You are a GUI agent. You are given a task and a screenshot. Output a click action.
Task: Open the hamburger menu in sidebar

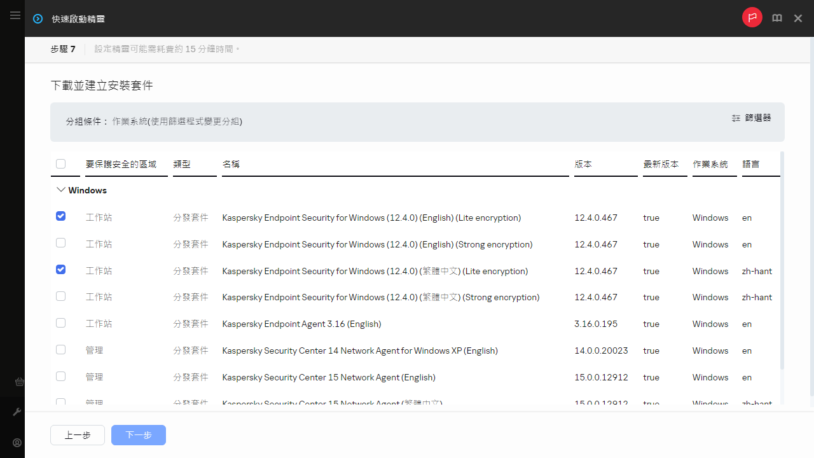(15, 15)
